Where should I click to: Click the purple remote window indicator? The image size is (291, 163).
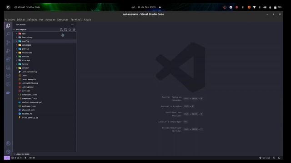coord(7,158)
